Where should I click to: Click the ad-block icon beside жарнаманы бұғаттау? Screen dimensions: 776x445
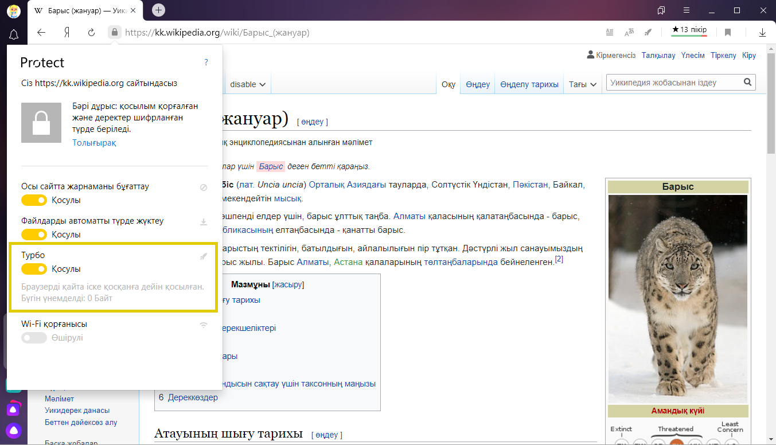tap(204, 188)
